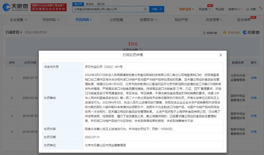Click the 天眼查 watermark logo at right

coord(251,32)
